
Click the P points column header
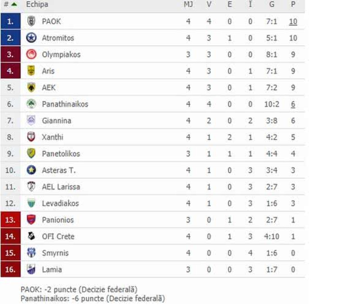tap(293, 4)
